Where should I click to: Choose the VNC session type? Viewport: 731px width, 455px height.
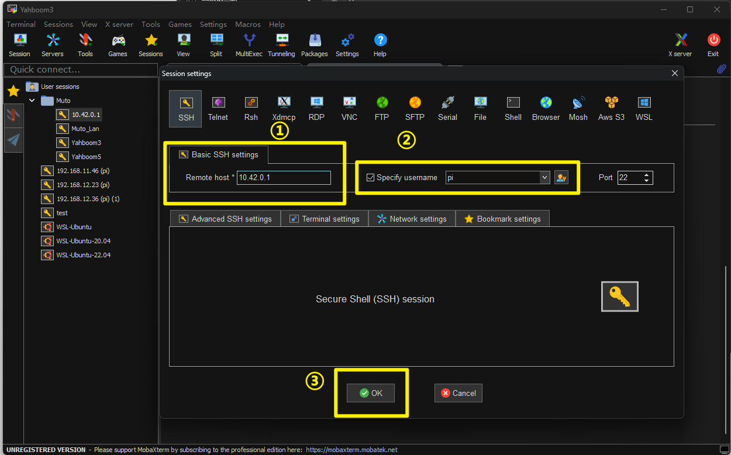coord(349,108)
